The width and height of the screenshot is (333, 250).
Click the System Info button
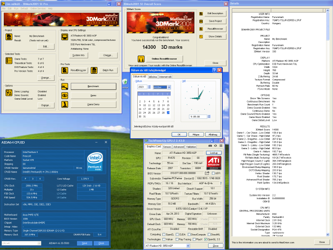tap(79, 55)
